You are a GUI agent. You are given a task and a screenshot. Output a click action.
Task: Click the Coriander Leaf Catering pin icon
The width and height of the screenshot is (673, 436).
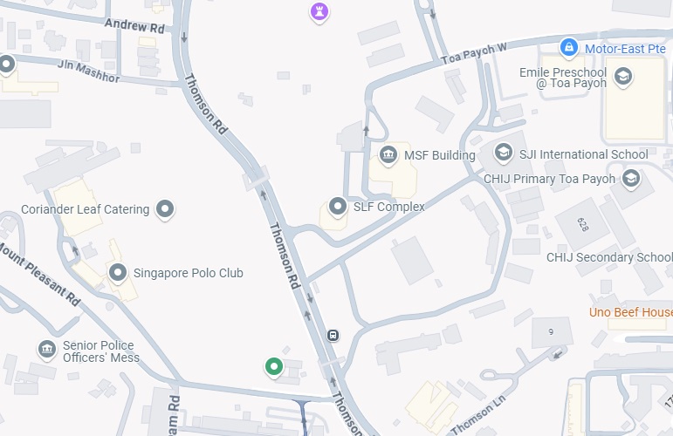(x=165, y=209)
